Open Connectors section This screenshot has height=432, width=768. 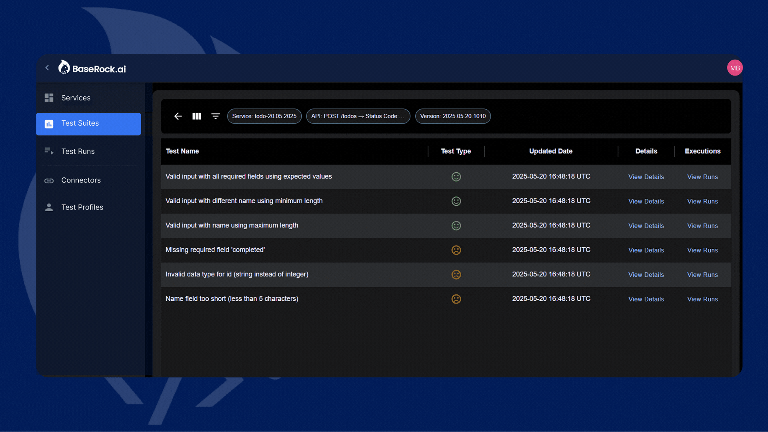[x=81, y=180]
